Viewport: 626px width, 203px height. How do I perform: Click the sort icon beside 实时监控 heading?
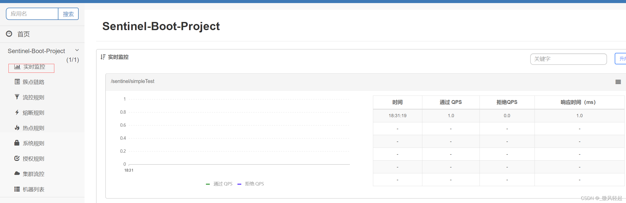point(103,57)
